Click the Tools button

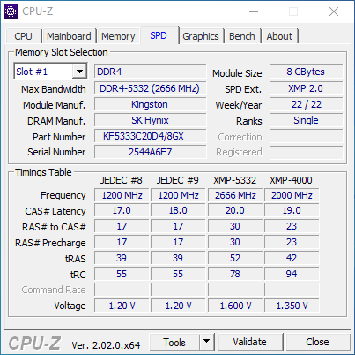pyautogui.click(x=174, y=342)
